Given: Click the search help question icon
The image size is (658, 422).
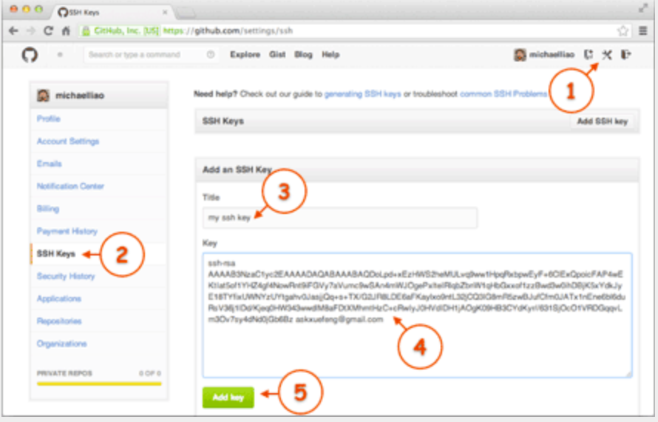Looking at the screenshot, I should [211, 55].
